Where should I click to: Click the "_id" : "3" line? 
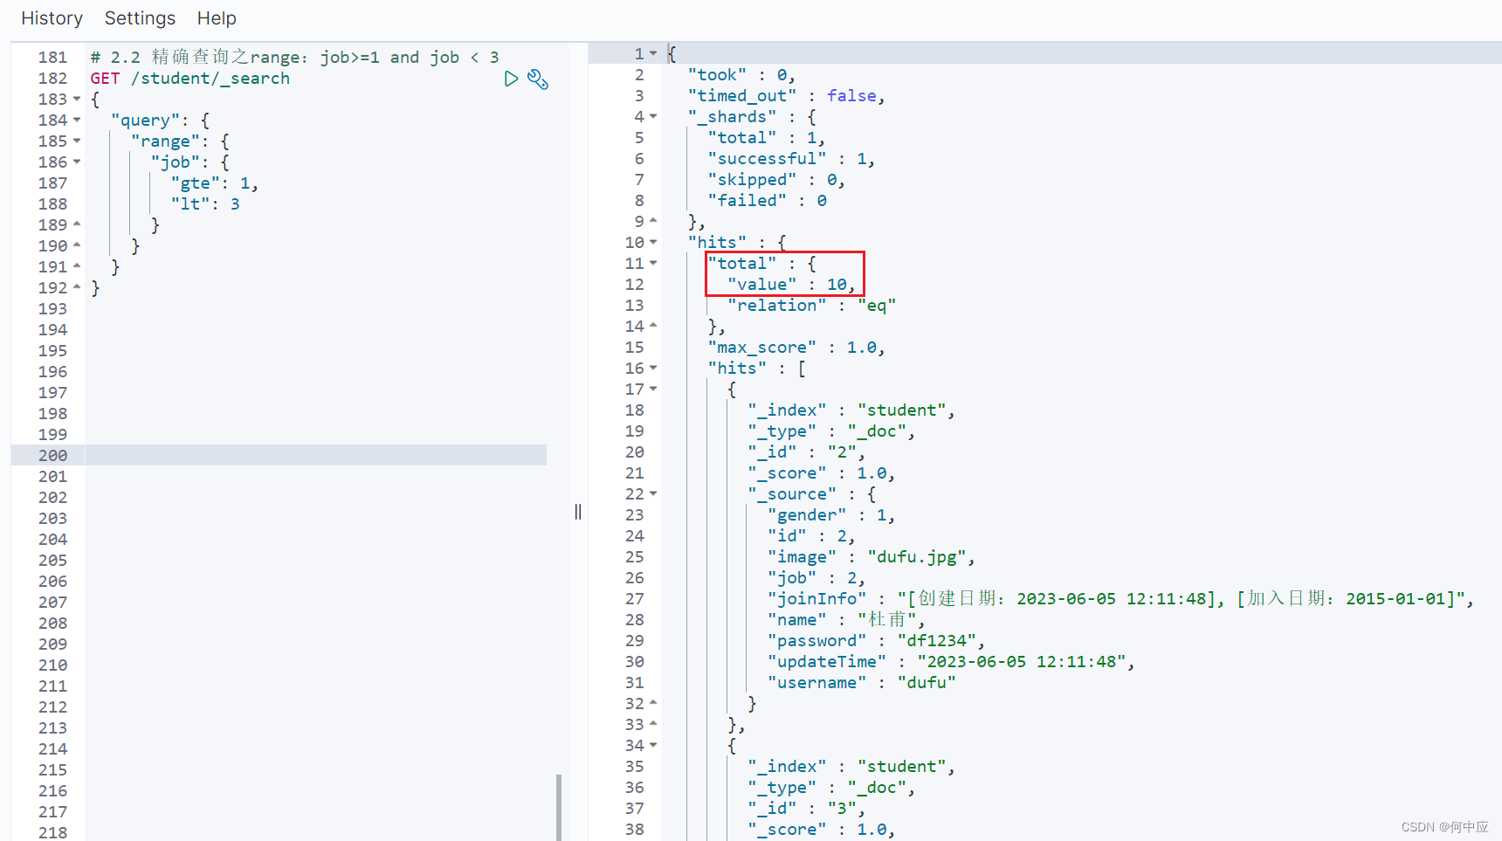click(x=806, y=808)
